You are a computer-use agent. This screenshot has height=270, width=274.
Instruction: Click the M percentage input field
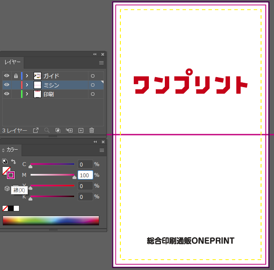[x=85, y=175]
